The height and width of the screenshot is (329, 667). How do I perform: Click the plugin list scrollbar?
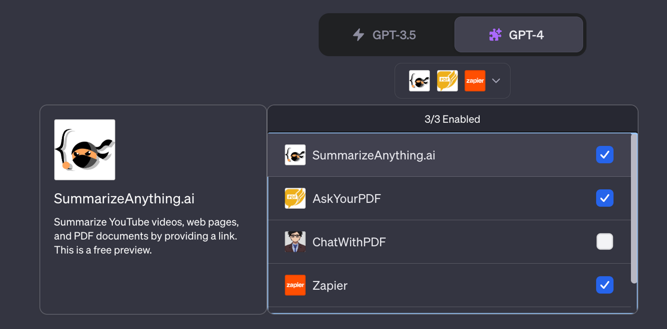pos(634,208)
